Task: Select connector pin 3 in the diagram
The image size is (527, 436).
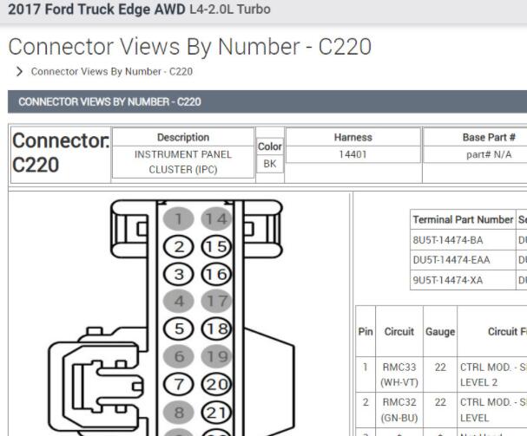Action: click(x=179, y=274)
